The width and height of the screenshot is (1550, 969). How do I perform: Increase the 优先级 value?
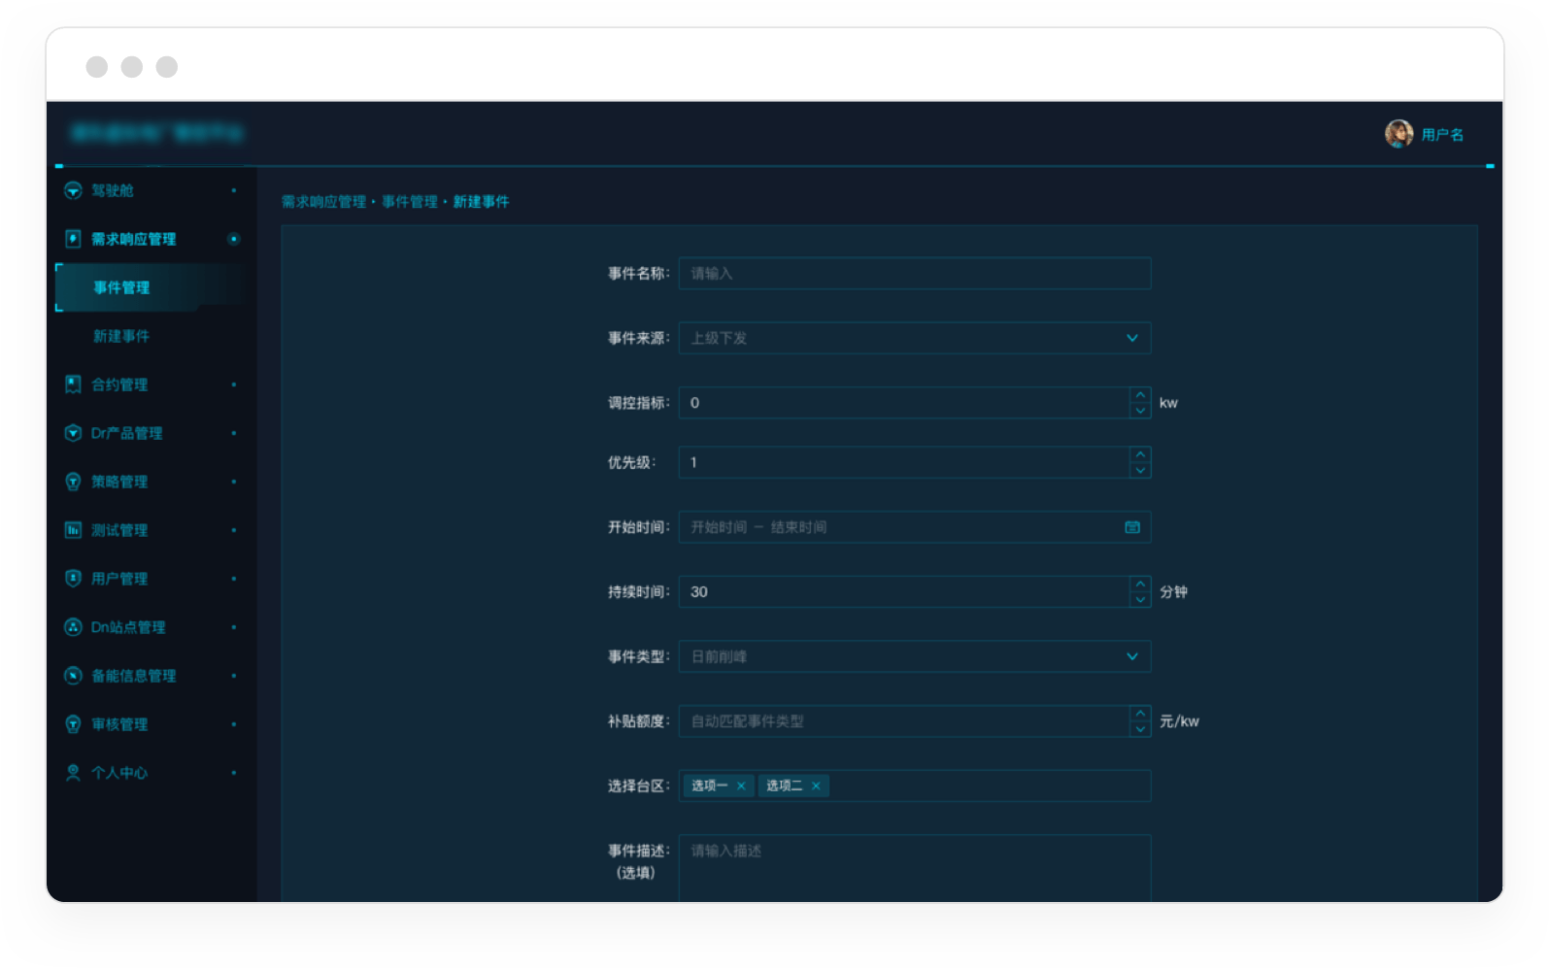click(1140, 454)
